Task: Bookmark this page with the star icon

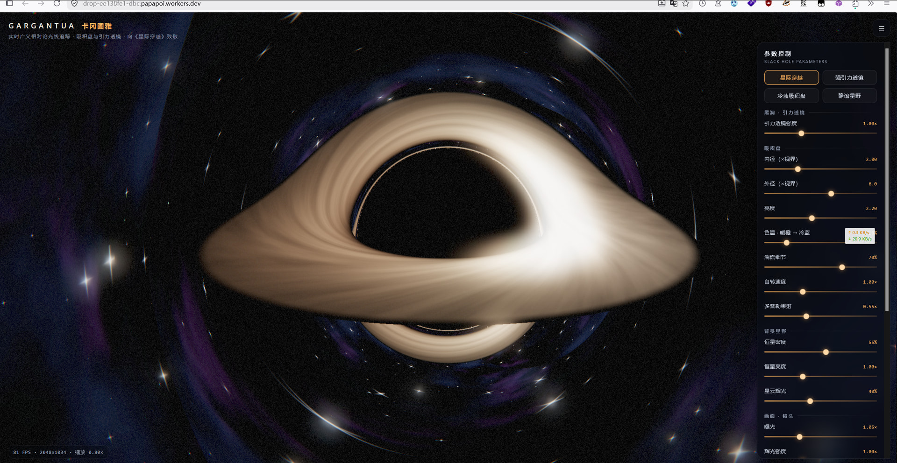Action: pos(686,3)
